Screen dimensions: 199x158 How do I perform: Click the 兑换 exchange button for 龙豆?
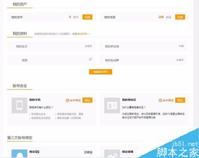click(x=180, y=17)
